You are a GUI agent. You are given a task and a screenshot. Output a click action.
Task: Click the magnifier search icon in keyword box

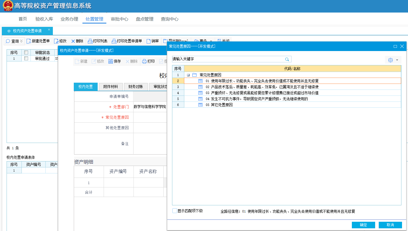(287, 59)
